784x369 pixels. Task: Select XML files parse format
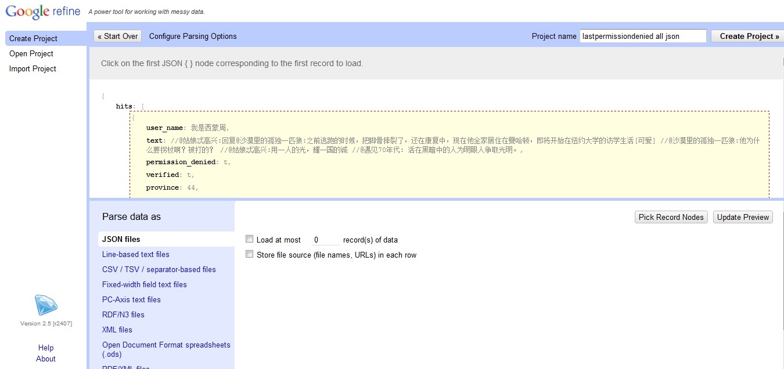tap(117, 330)
